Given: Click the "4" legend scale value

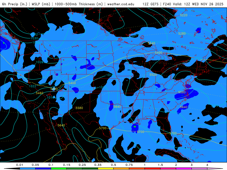Looking at the screenshot, I should tap(207, 165).
